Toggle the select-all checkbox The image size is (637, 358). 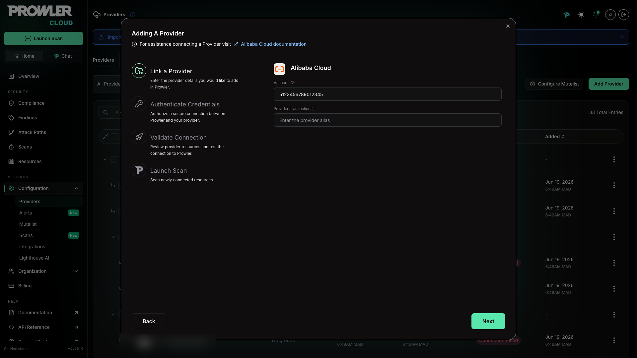[x=114, y=137]
